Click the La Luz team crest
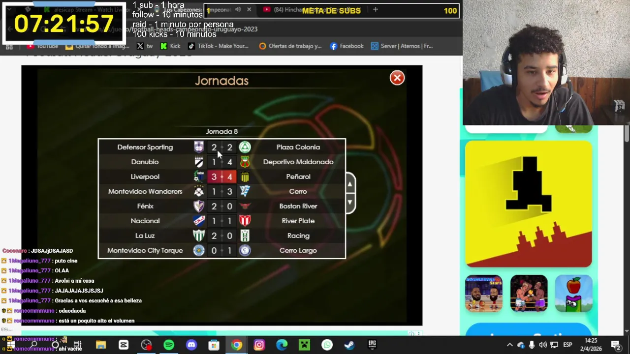630x354 pixels. (199, 236)
